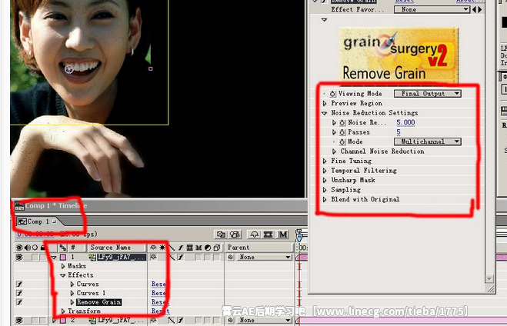The image size is (507, 326).
Task: Open Mode Multichannel dropdown
Action: (x=428, y=141)
